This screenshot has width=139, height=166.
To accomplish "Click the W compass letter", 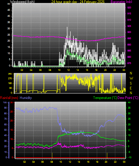I will pyautogui.click(x=131, y=78).
